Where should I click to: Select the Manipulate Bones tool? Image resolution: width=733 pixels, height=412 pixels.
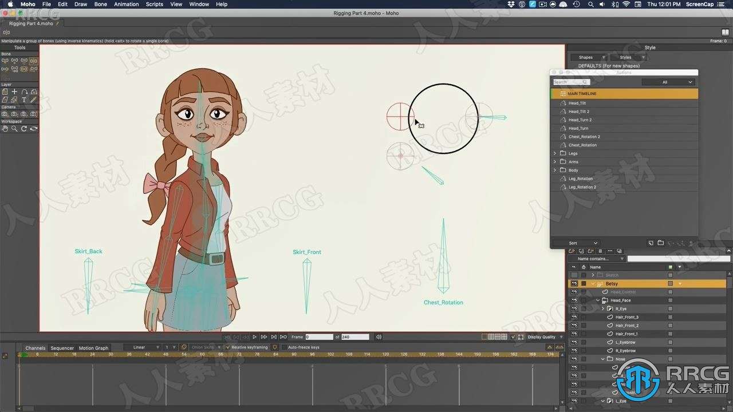pos(34,61)
